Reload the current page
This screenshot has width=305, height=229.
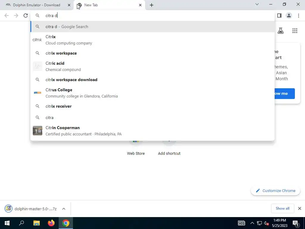26,16
